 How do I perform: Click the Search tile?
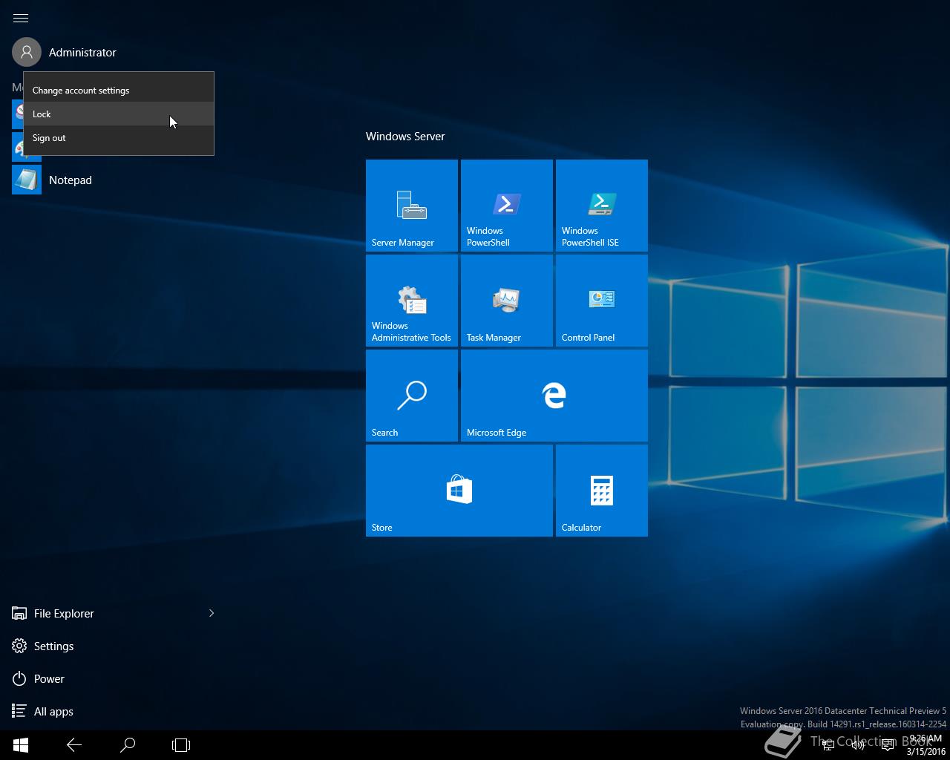[412, 396]
